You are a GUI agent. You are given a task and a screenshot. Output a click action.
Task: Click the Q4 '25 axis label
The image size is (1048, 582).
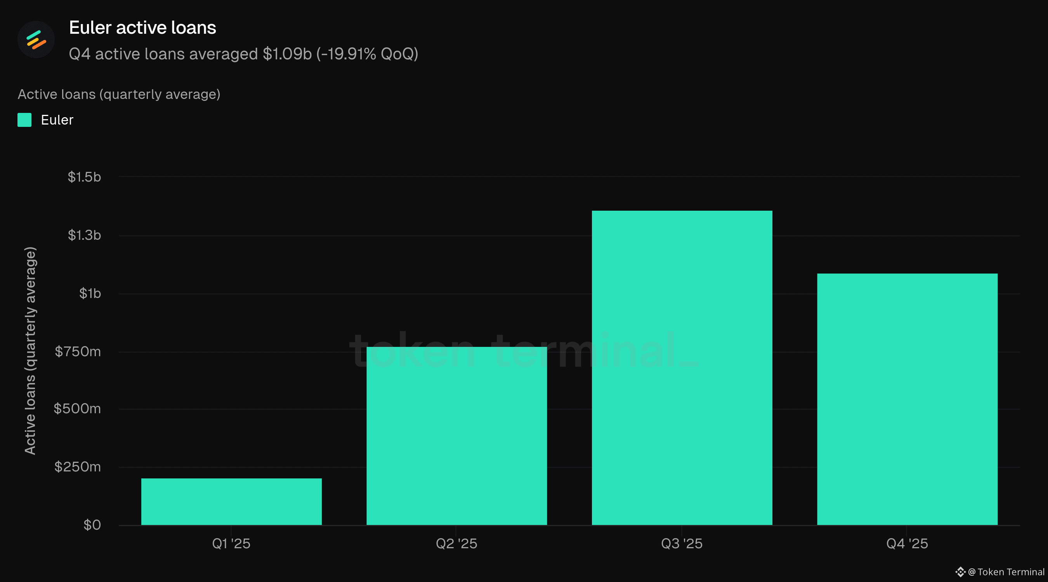click(907, 543)
